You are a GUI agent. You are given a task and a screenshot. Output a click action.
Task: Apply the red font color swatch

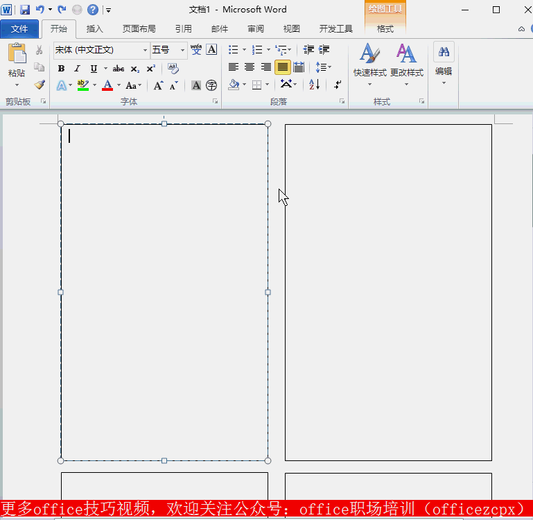coord(107,85)
